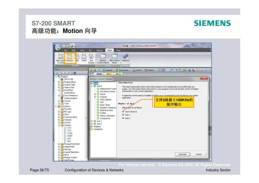Click the Download toolbar button

122,70
